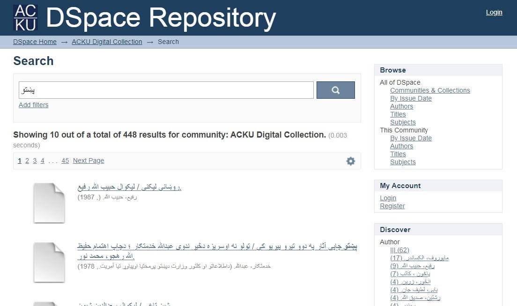
Task: Filter by the author with (62) results
Action: (x=399, y=250)
